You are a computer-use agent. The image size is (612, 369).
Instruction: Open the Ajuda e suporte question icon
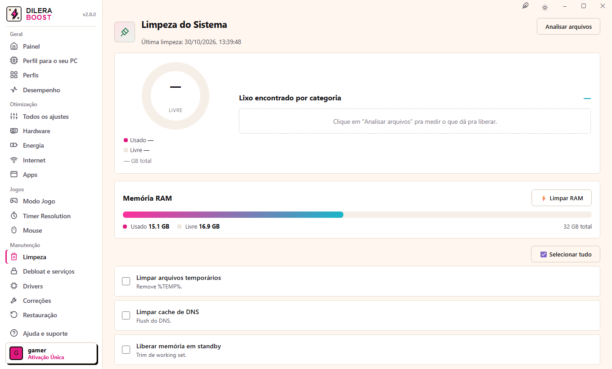pyautogui.click(x=14, y=333)
